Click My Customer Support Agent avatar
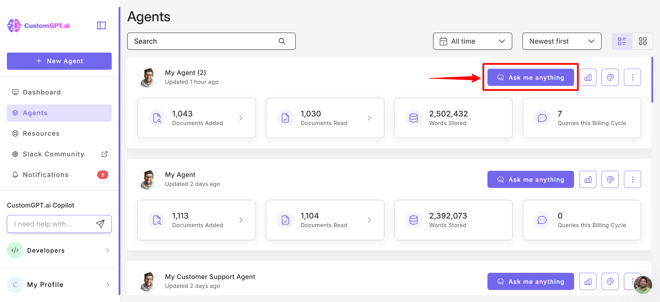660x302 pixels. click(x=148, y=281)
